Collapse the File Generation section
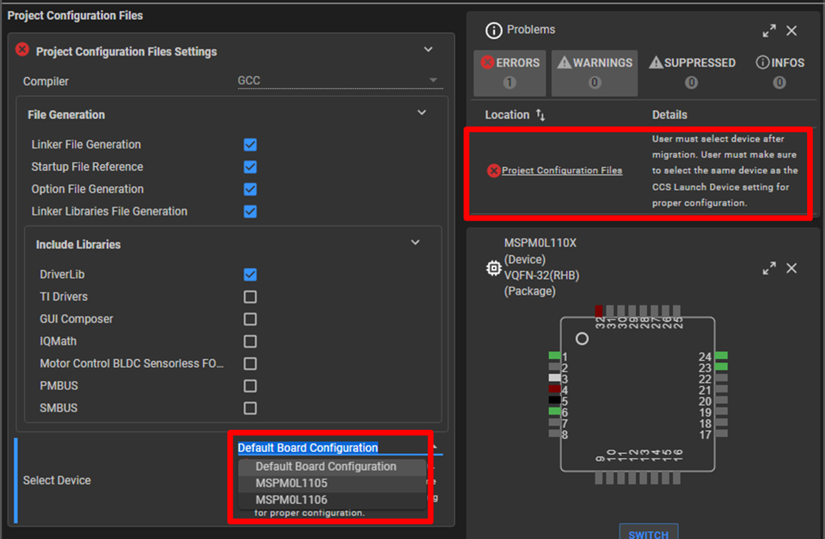825x539 pixels. point(422,113)
